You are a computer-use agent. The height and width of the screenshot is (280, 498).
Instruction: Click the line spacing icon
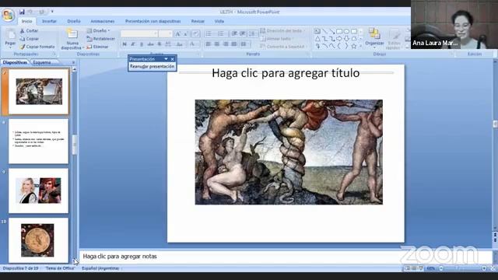(x=253, y=33)
